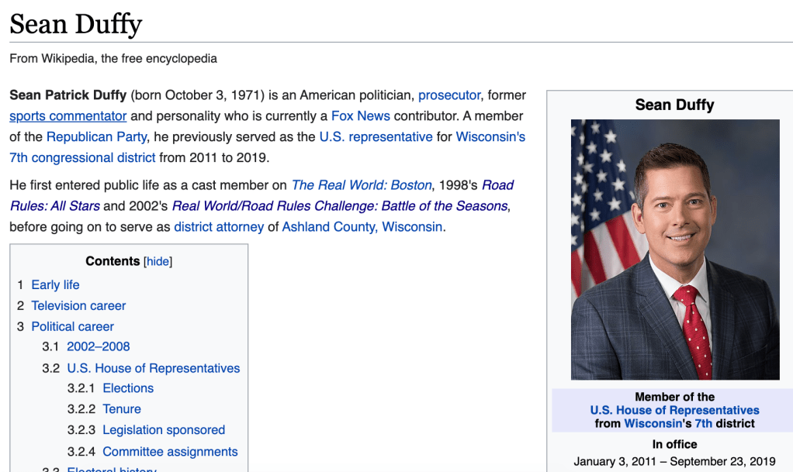Follow the district attorney link
The height and width of the screenshot is (472, 793).
pyautogui.click(x=218, y=227)
